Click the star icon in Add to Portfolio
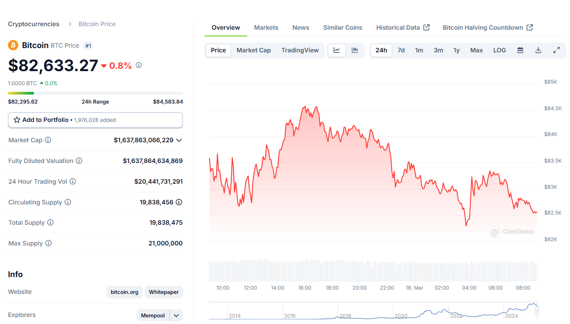The image size is (570, 324). (x=17, y=120)
